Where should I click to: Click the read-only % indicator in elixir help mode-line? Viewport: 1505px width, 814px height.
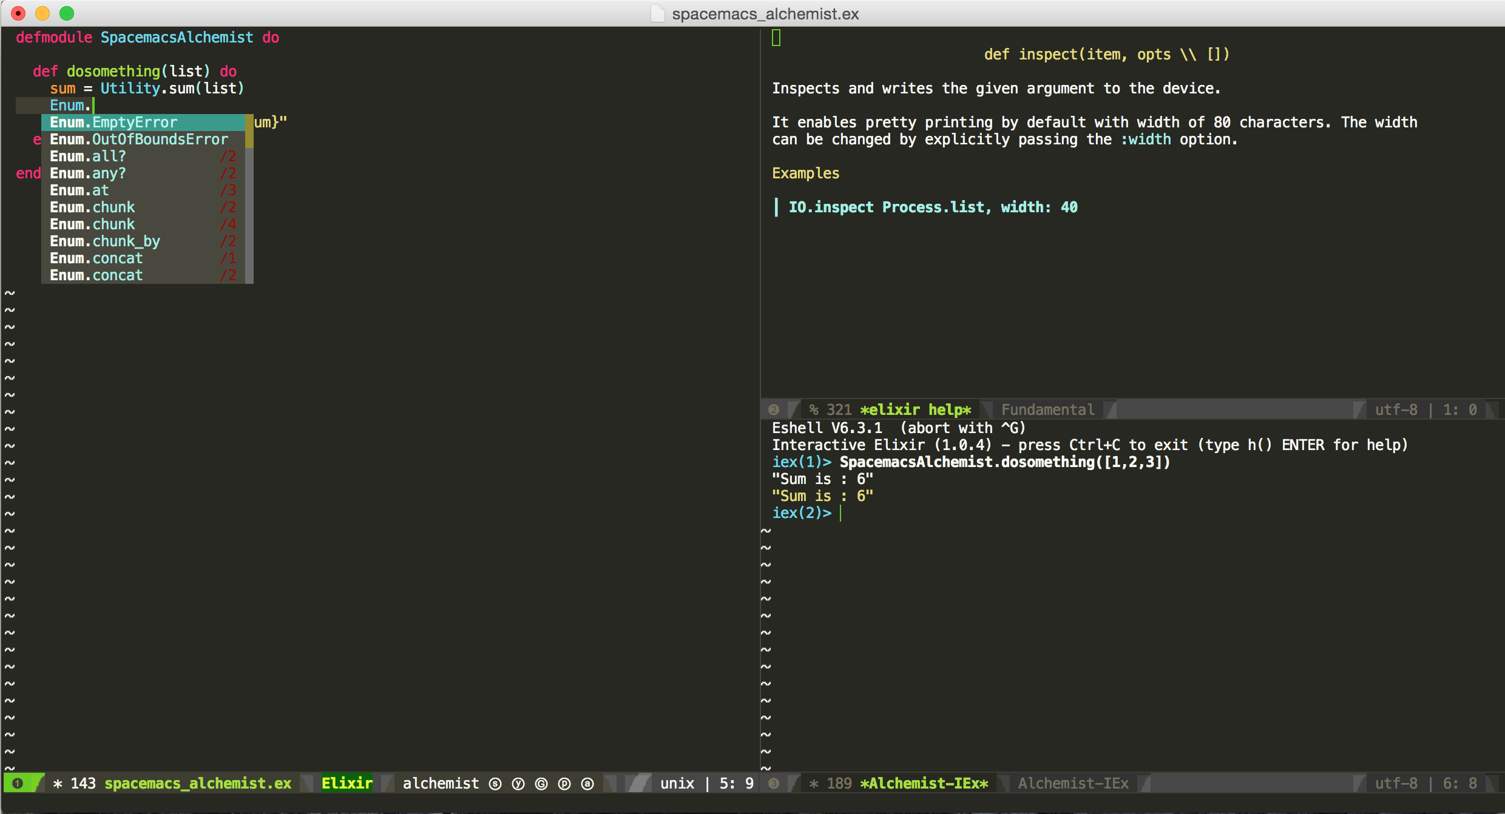pyautogui.click(x=813, y=409)
